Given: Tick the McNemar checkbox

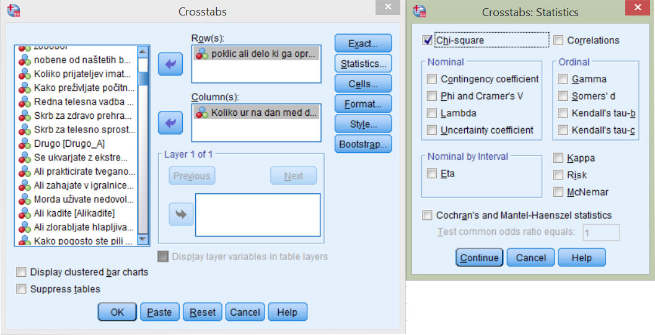Looking at the screenshot, I should pos(558,192).
